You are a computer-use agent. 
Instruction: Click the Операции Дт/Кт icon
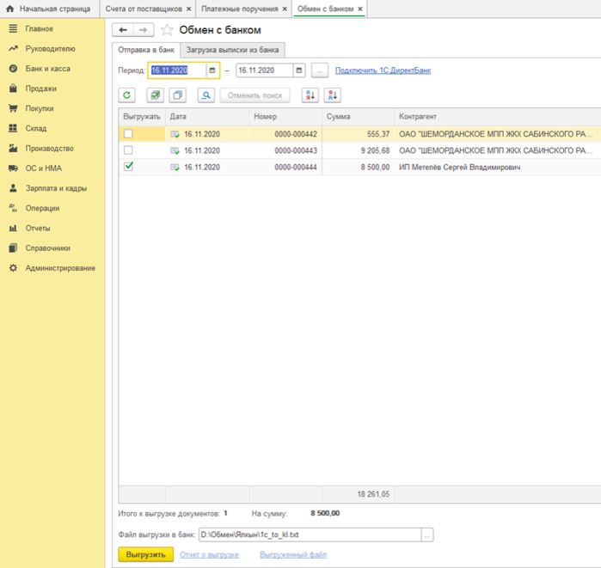coord(13,208)
